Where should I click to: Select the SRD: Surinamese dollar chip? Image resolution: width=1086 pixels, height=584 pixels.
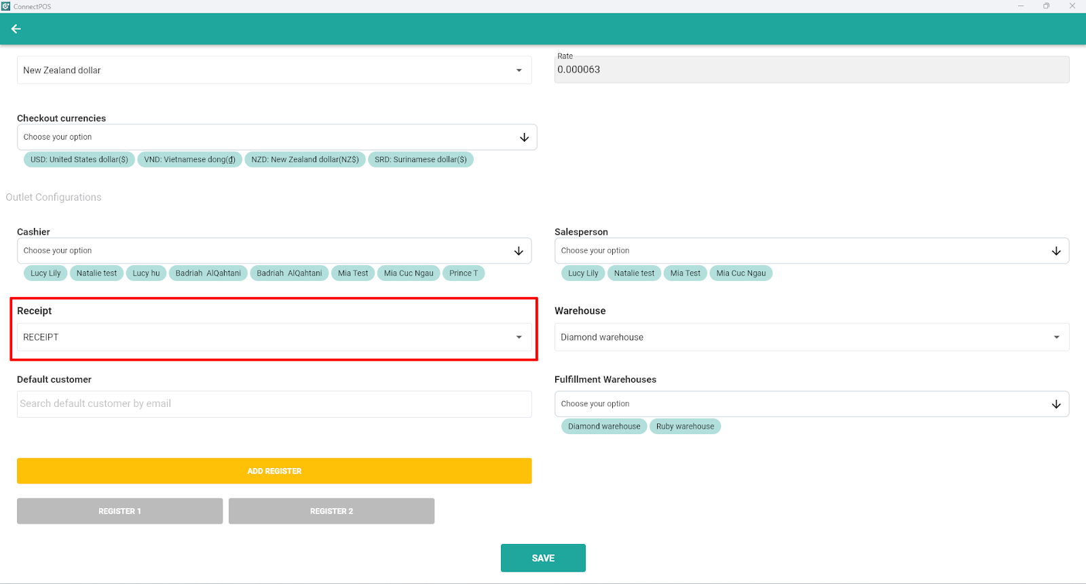tap(421, 159)
